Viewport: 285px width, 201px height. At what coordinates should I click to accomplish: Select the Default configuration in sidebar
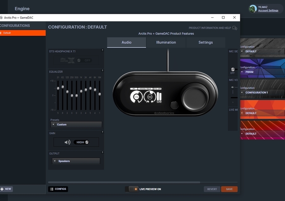click(23, 33)
